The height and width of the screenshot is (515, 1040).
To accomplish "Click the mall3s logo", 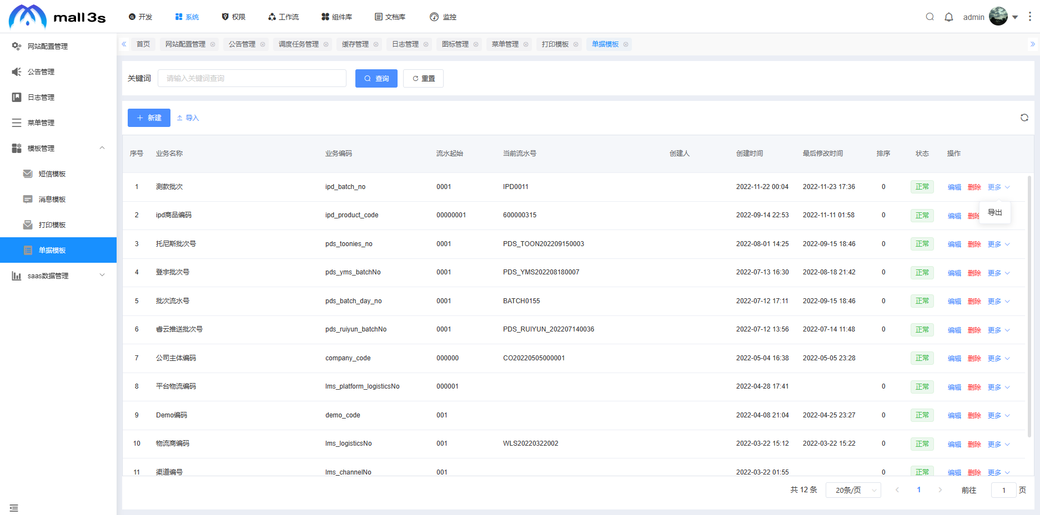I will click(57, 17).
